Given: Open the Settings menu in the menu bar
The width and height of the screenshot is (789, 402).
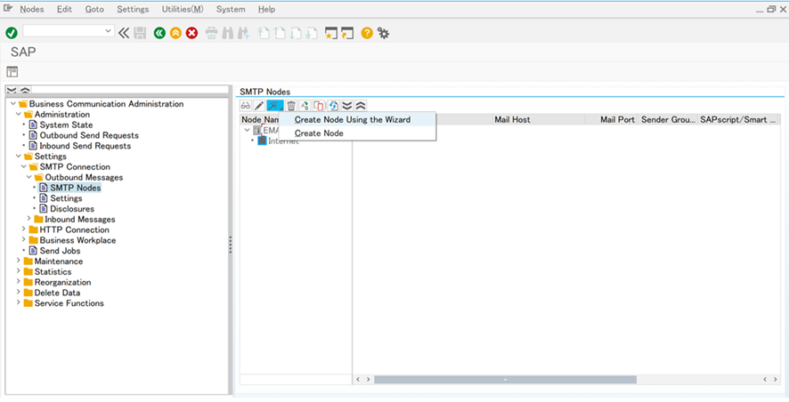Looking at the screenshot, I should coord(133,9).
